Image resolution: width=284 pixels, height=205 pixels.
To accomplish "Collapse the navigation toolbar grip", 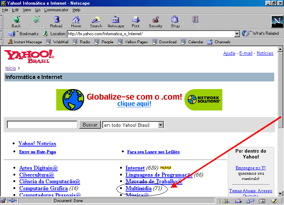I will coord(1,21).
